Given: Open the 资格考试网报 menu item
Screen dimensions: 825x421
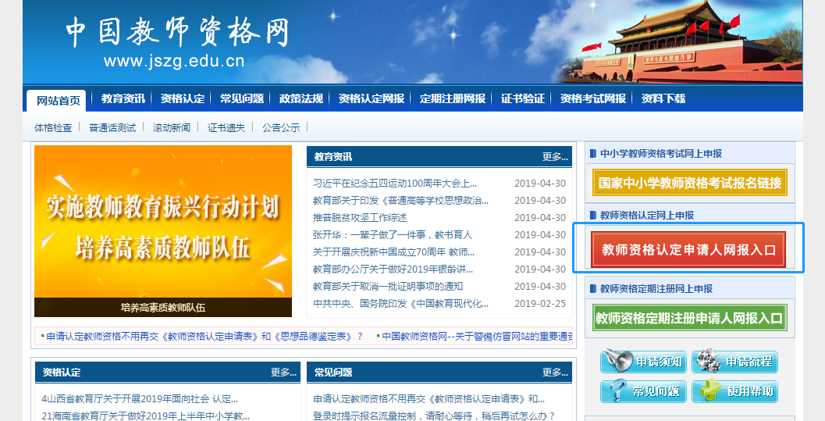Looking at the screenshot, I should [x=593, y=98].
